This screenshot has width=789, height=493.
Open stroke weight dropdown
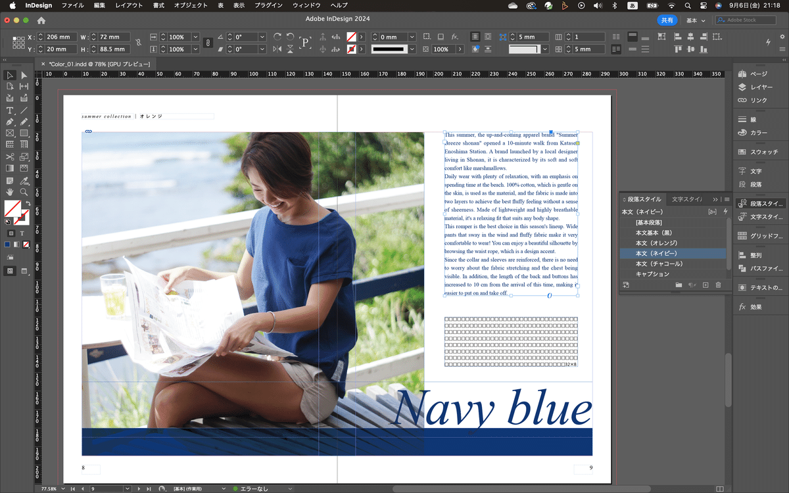pyautogui.click(x=412, y=37)
